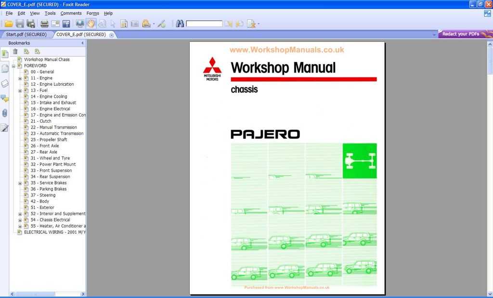Image resolution: width=493 pixels, height=298 pixels.
Task: Open the Attachments paperclip sidebar icon
Action: pyautogui.click(x=5, y=113)
